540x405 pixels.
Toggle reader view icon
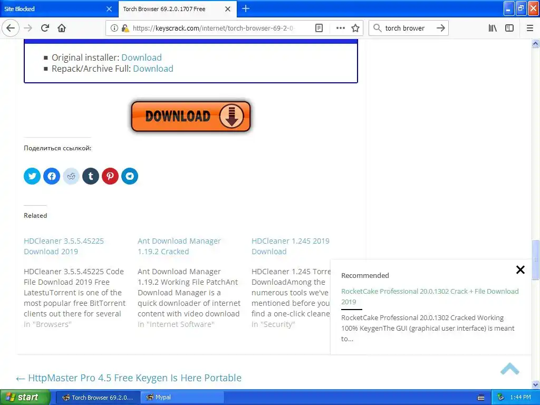[x=319, y=28]
